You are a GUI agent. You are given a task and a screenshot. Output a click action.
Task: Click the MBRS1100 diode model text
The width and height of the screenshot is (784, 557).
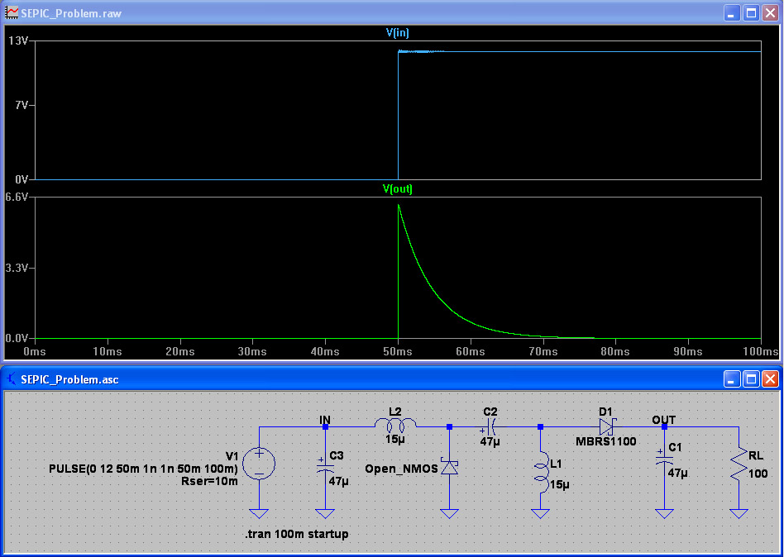pyautogui.click(x=606, y=441)
